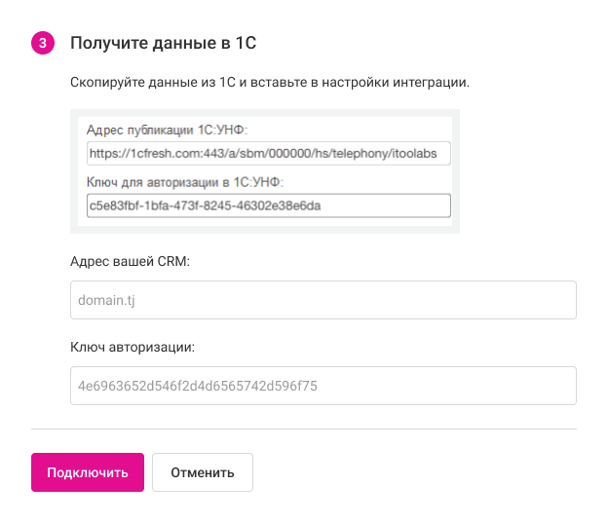Click the heading Получите данные в 1С
608x523 pixels.
163,43
